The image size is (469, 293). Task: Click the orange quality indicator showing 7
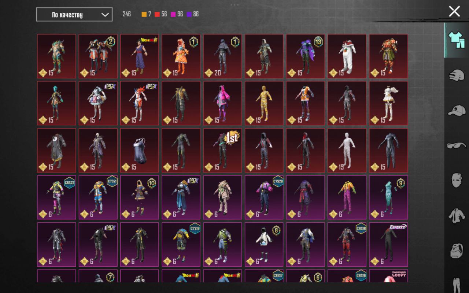pos(147,14)
